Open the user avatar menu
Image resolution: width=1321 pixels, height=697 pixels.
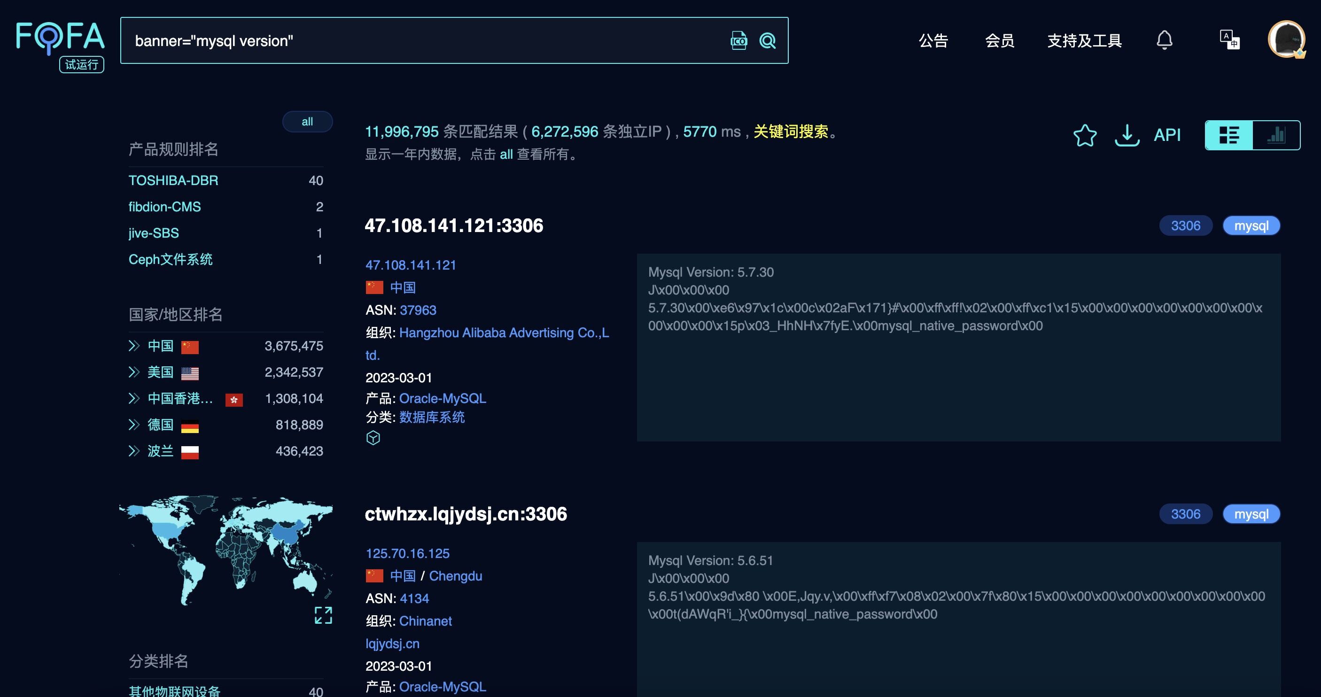click(x=1286, y=39)
